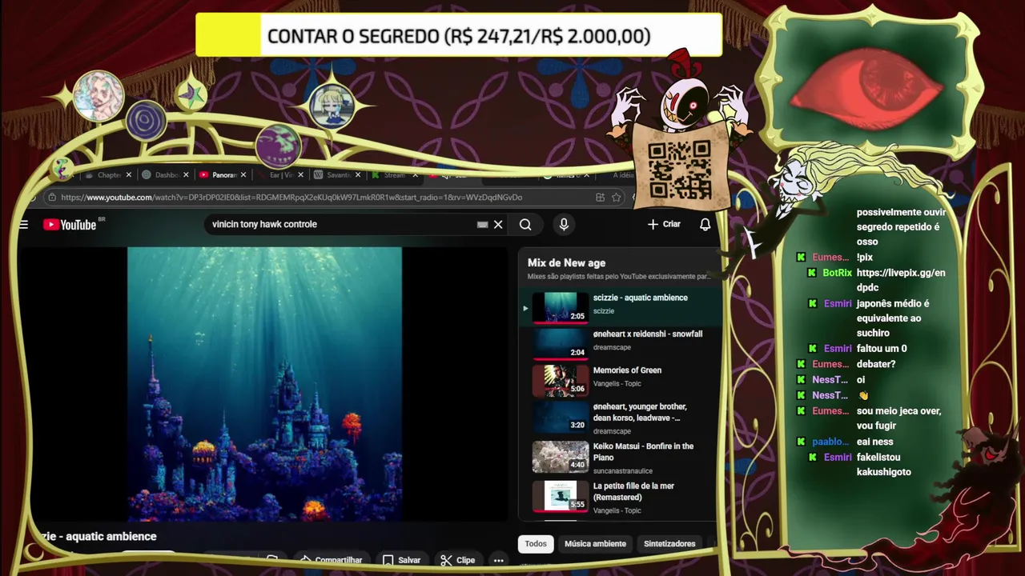Viewport: 1025px width, 576px height.
Task: Click the aquatic castle video player
Action: coord(264,384)
